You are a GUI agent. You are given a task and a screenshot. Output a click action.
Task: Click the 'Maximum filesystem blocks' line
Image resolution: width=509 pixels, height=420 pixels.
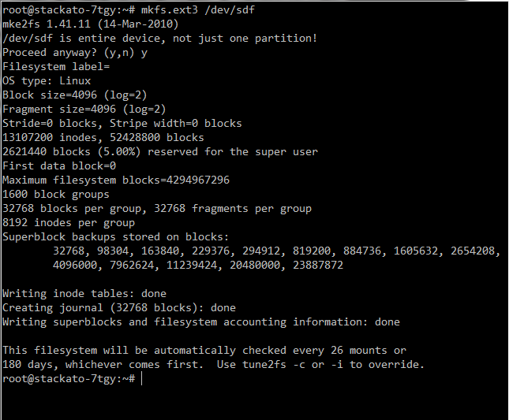116,180
